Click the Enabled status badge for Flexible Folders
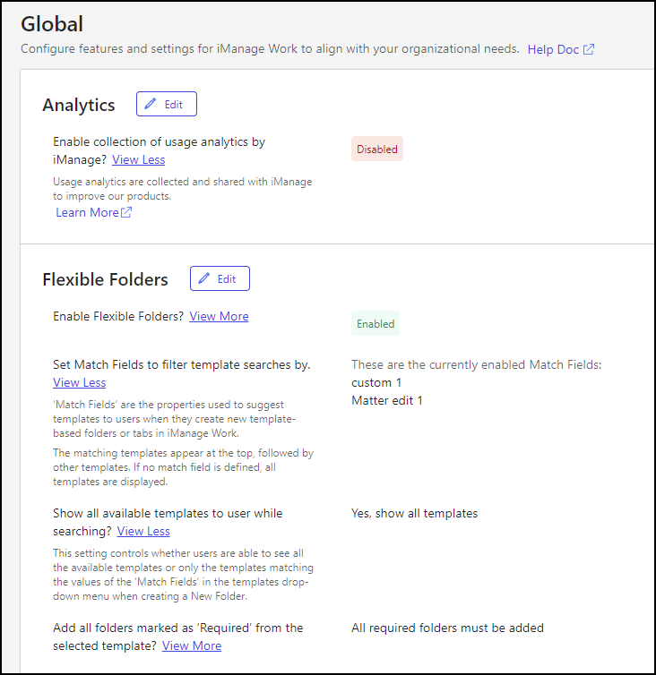This screenshot has height=675, width=656. (x=375, y=324)
